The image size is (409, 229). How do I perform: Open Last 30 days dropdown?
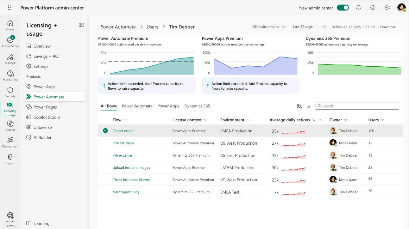[309, 27]
